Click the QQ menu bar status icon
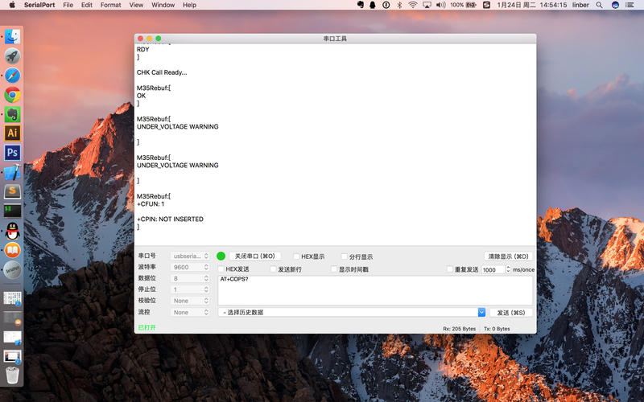The image size is (644, 402). point(373,5)
